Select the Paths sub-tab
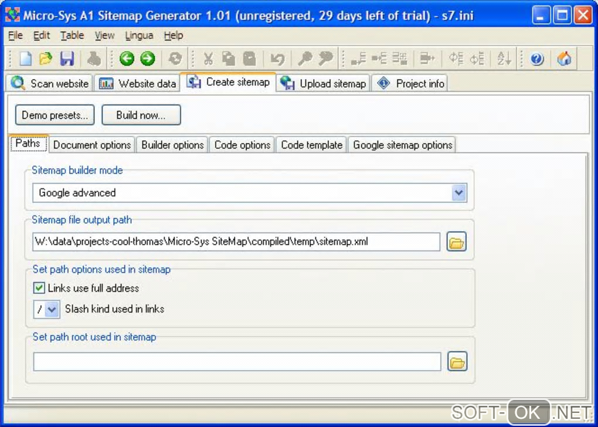Viewport: 598px width, 427px height. click(x=28, y=144)
